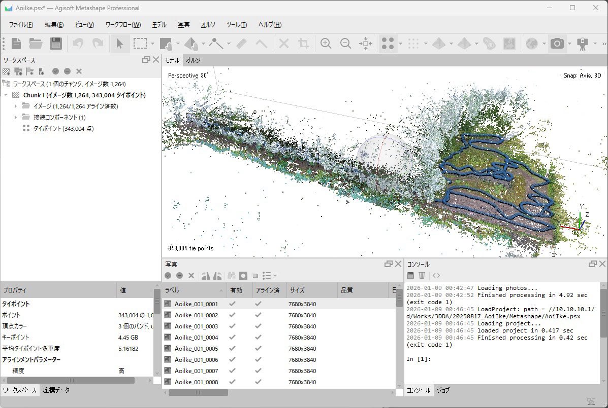Screen dimensions: 608x408
Task: Zoom in on the model view
Action: (x=326, y=43)
